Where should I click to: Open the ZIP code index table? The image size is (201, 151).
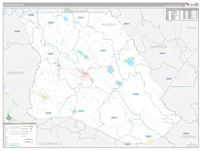182,14
